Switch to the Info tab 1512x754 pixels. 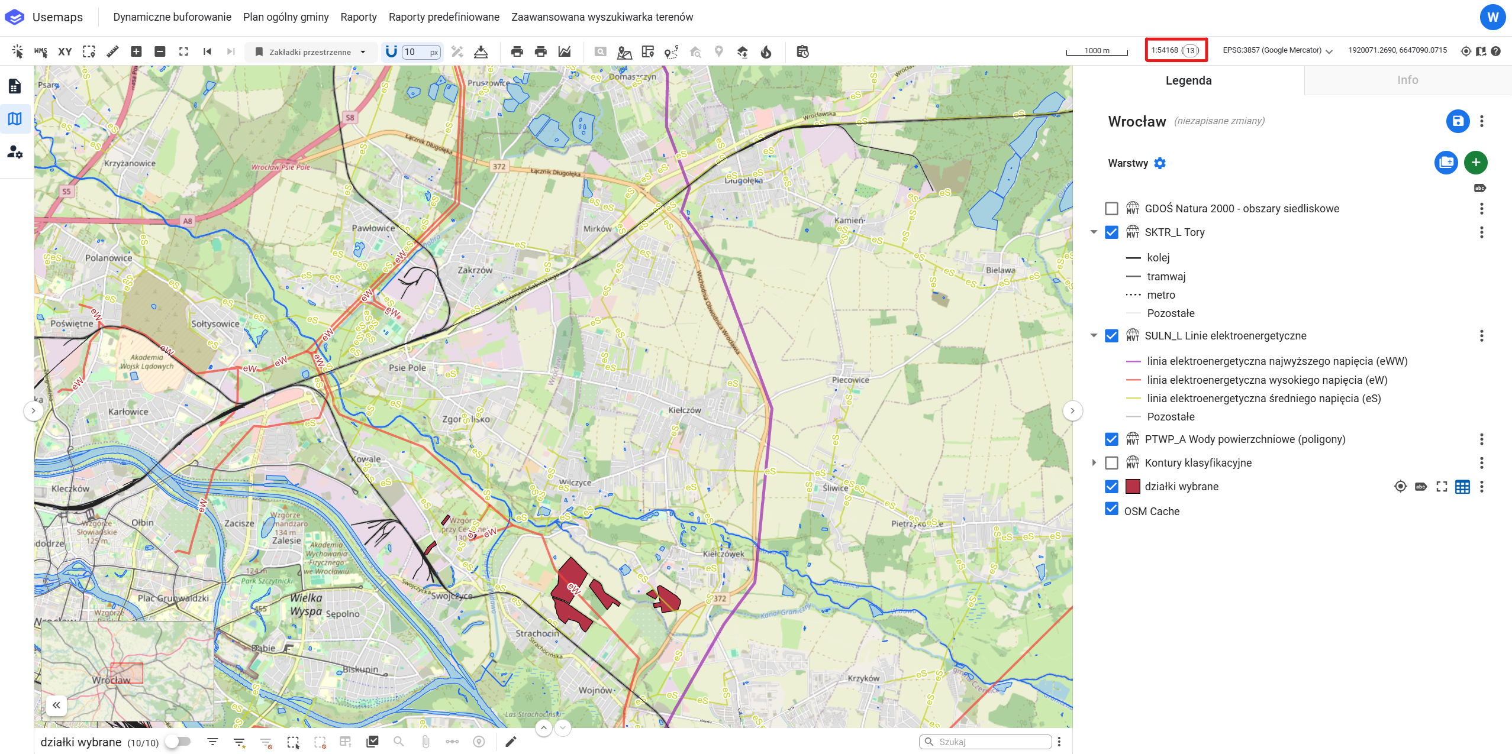coord(1407,80)
